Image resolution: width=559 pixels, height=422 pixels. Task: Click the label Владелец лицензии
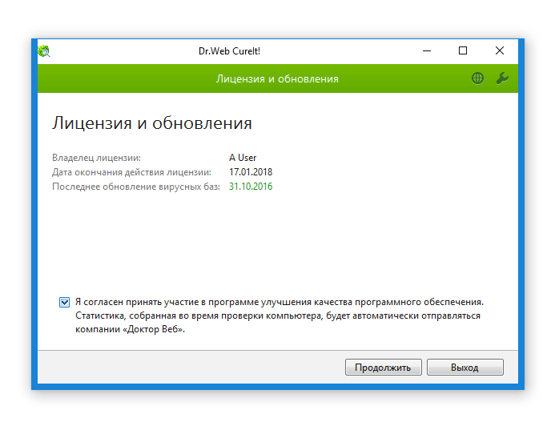tap(97, 158)
